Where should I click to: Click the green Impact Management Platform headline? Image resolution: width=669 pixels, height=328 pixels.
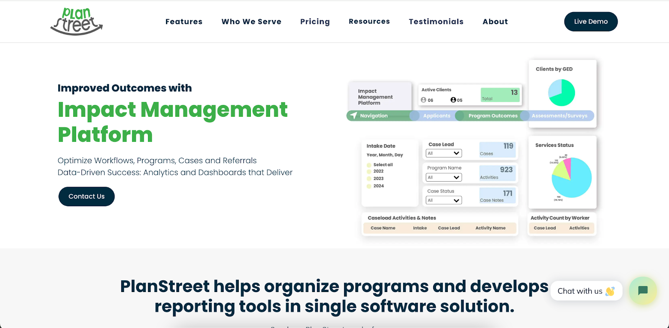click(173, 122)
